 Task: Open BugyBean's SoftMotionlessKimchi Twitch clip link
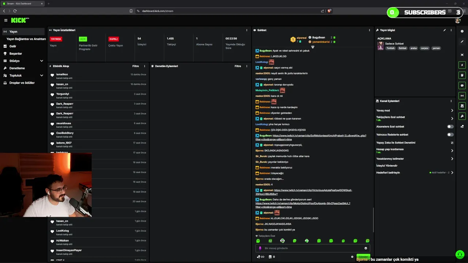click(311, 137)
